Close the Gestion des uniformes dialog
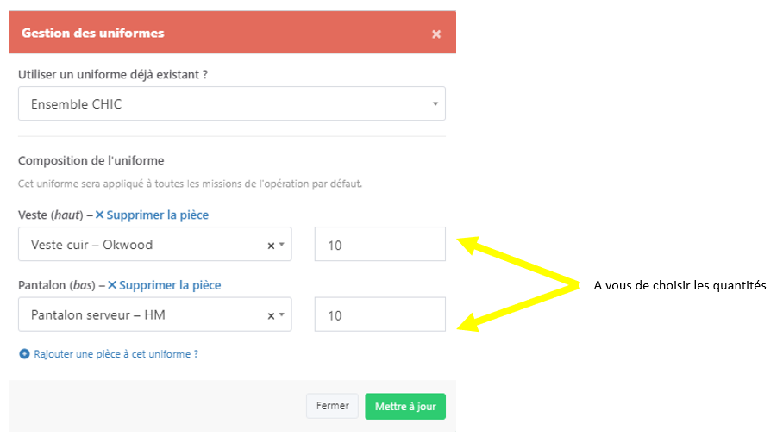 coord(436,34)
